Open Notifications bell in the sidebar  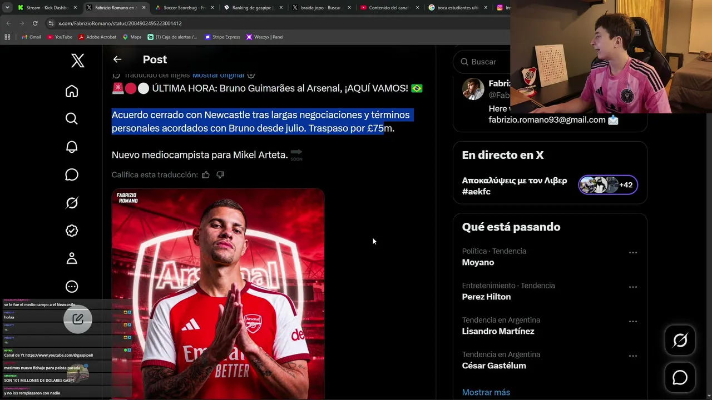pos(72,147)
